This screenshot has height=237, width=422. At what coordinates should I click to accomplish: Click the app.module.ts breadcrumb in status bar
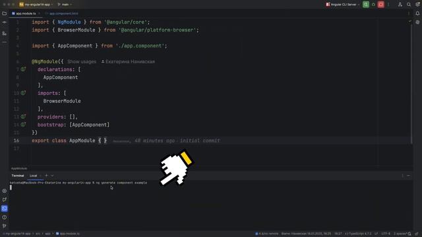[x=68, y=234]
